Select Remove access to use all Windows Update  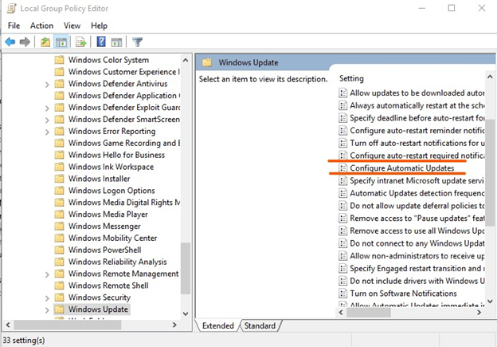pos(417,231)
